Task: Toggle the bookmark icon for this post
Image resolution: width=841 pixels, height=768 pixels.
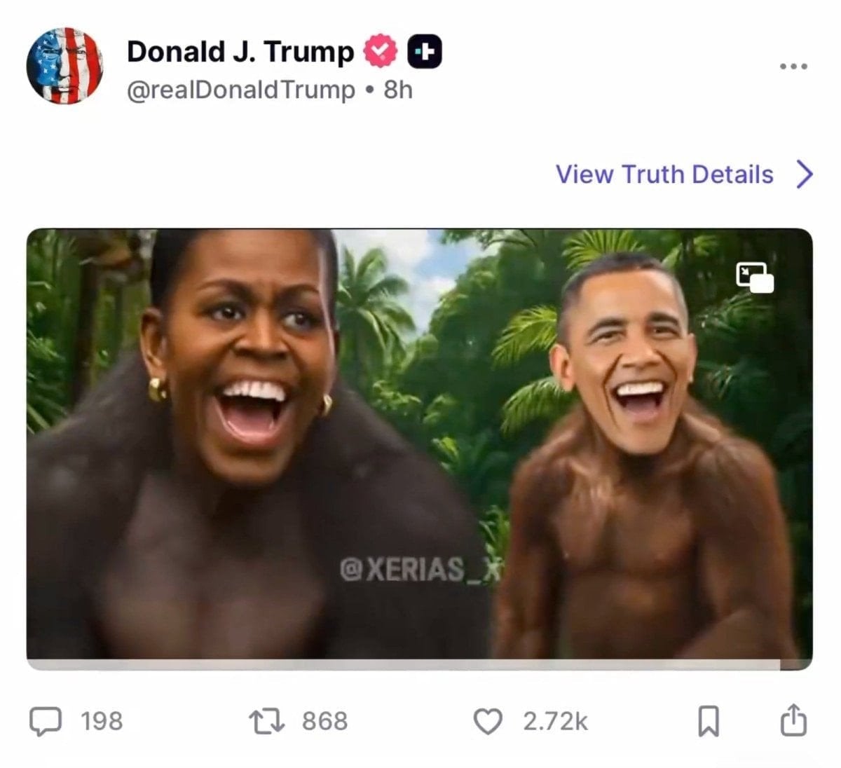Action: pos(709,721)
